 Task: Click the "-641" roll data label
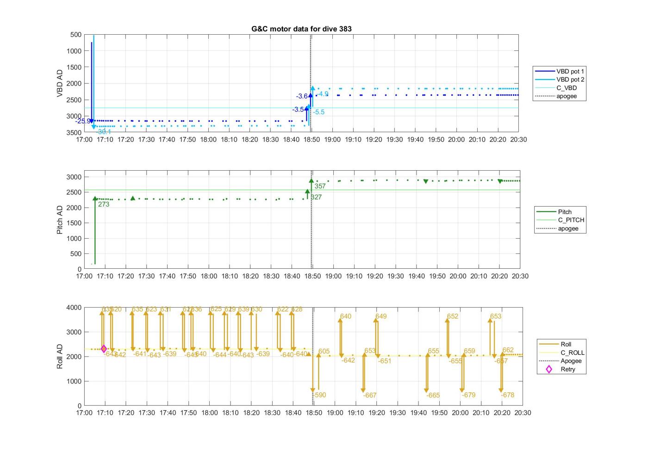(x=140, y=354)
